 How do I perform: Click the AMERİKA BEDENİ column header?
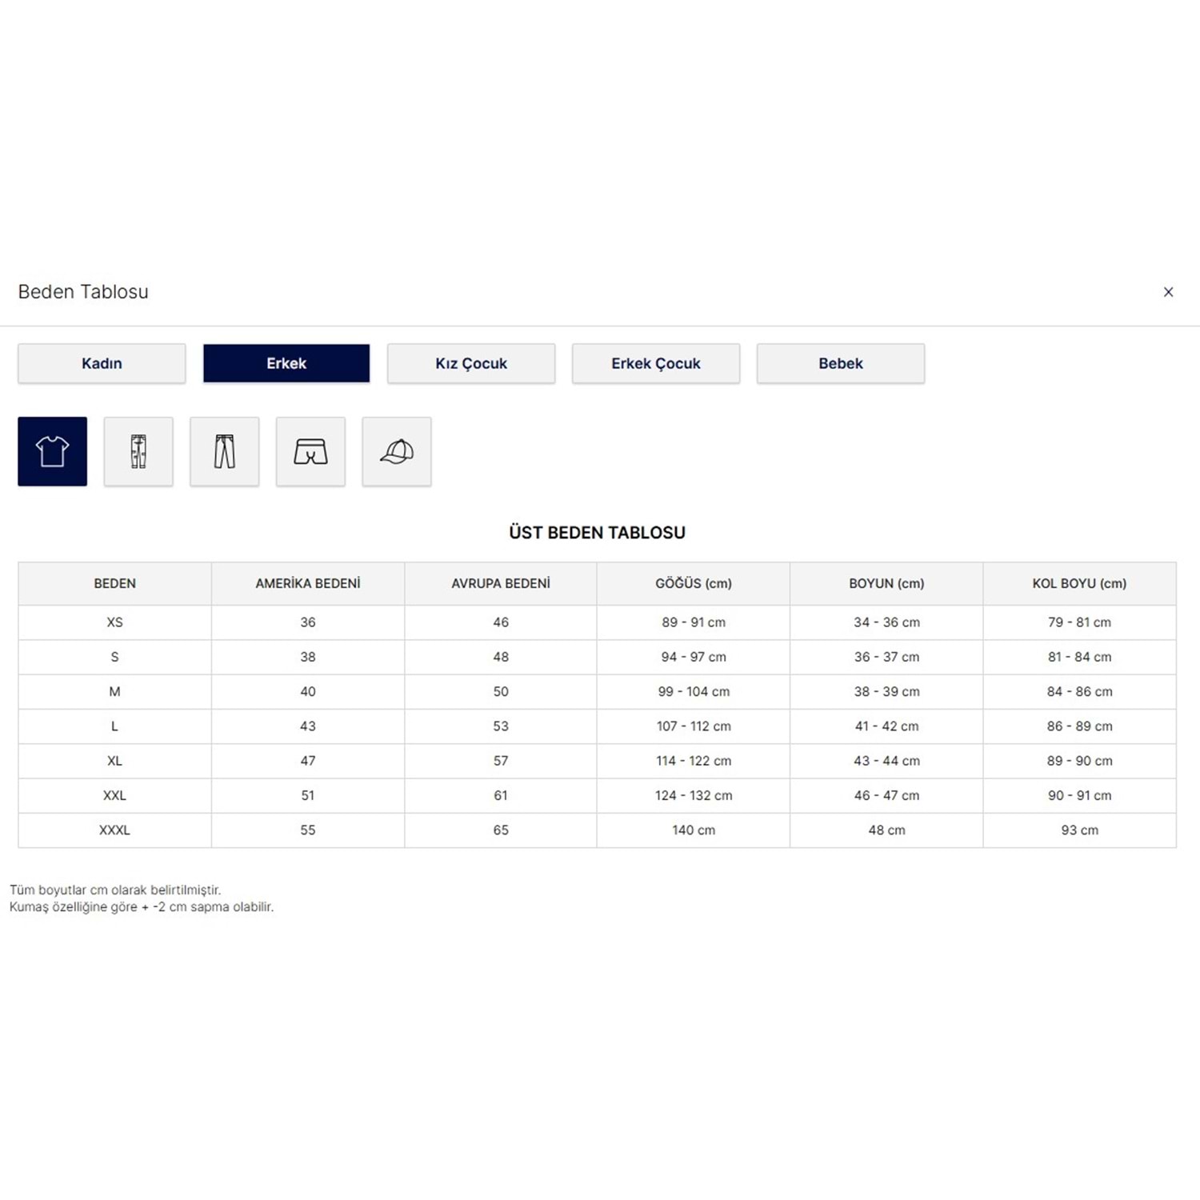tap(308, 583)
